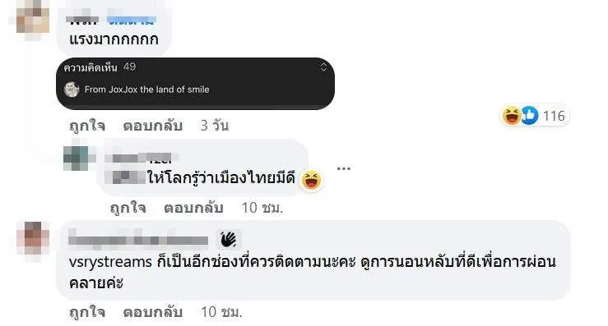Click ตอบกลับ under the vsrystreams comment

[x=153, y=312]
